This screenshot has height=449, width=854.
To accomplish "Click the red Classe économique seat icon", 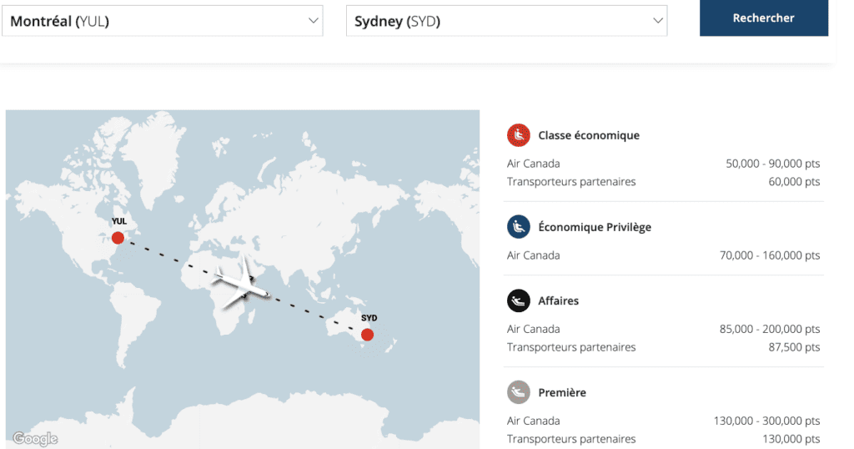I will (519, 134).
